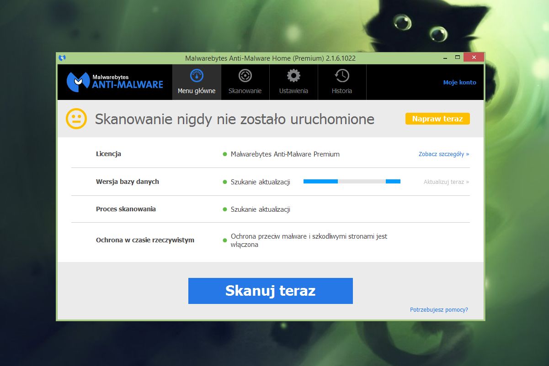Image resolution: width=549 pixels, height=366 pixels.
Task: Open Aktualizuj teraz details
Action: coord(446,182)
